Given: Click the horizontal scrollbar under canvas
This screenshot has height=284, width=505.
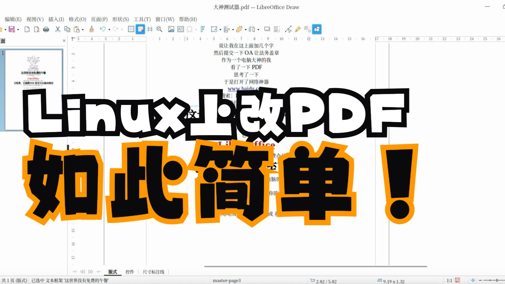Looking at the screenshot, I should [316, 266].
